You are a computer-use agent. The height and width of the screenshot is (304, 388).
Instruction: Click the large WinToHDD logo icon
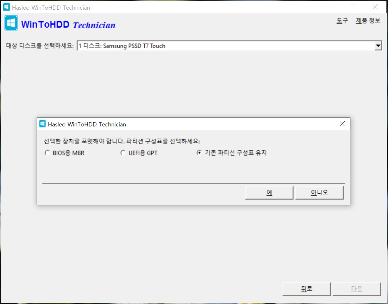[x=11, y=23]
